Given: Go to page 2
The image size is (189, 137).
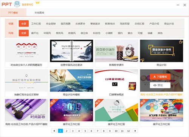Looking at the screenshot, I should (x=67, y=131).
